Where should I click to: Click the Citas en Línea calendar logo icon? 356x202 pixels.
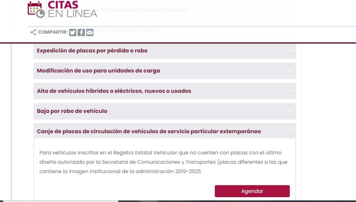(36, 9)
